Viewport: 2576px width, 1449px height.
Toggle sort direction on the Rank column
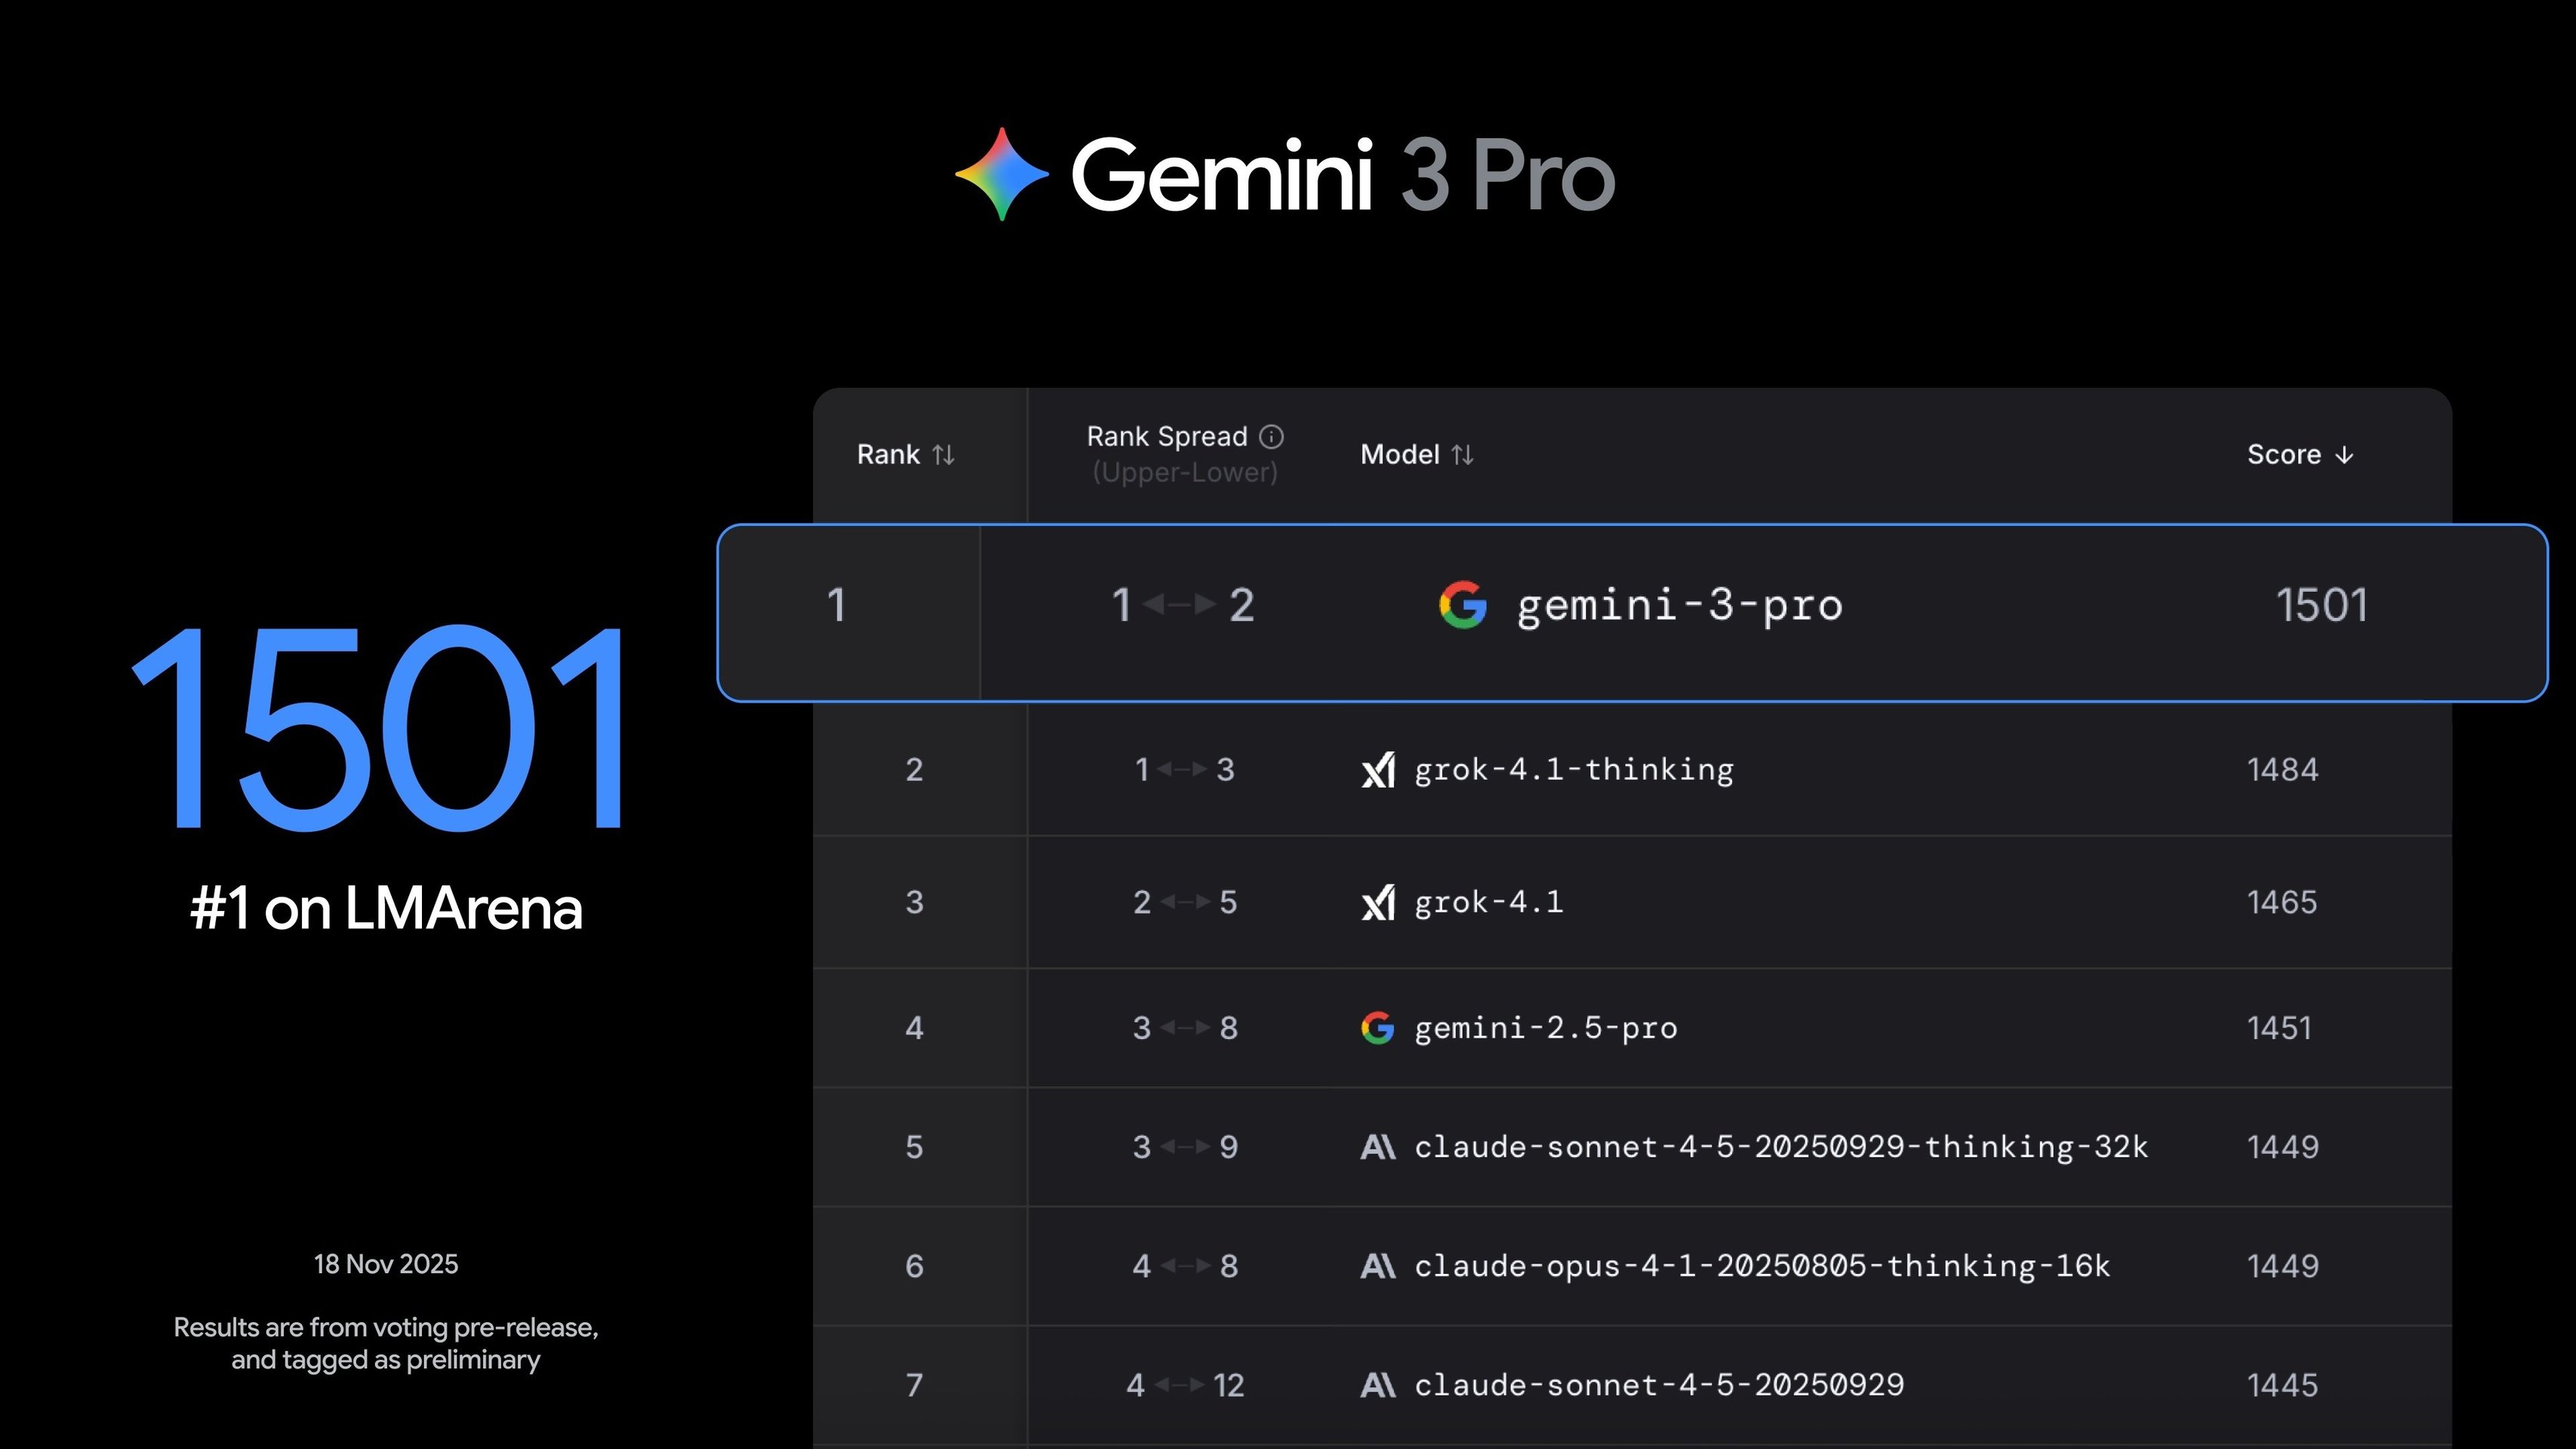coord(943,454)
